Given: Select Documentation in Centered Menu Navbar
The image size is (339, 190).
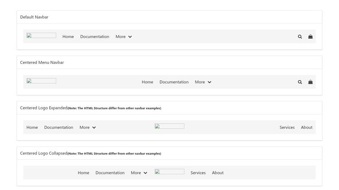Looking at the screenshot, I should click(x=174, y=82).
